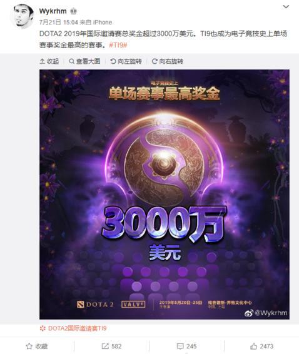Open the #TI9# hashtag topic
The height and width of the screenshot is (354, 299).
[118, 45]
